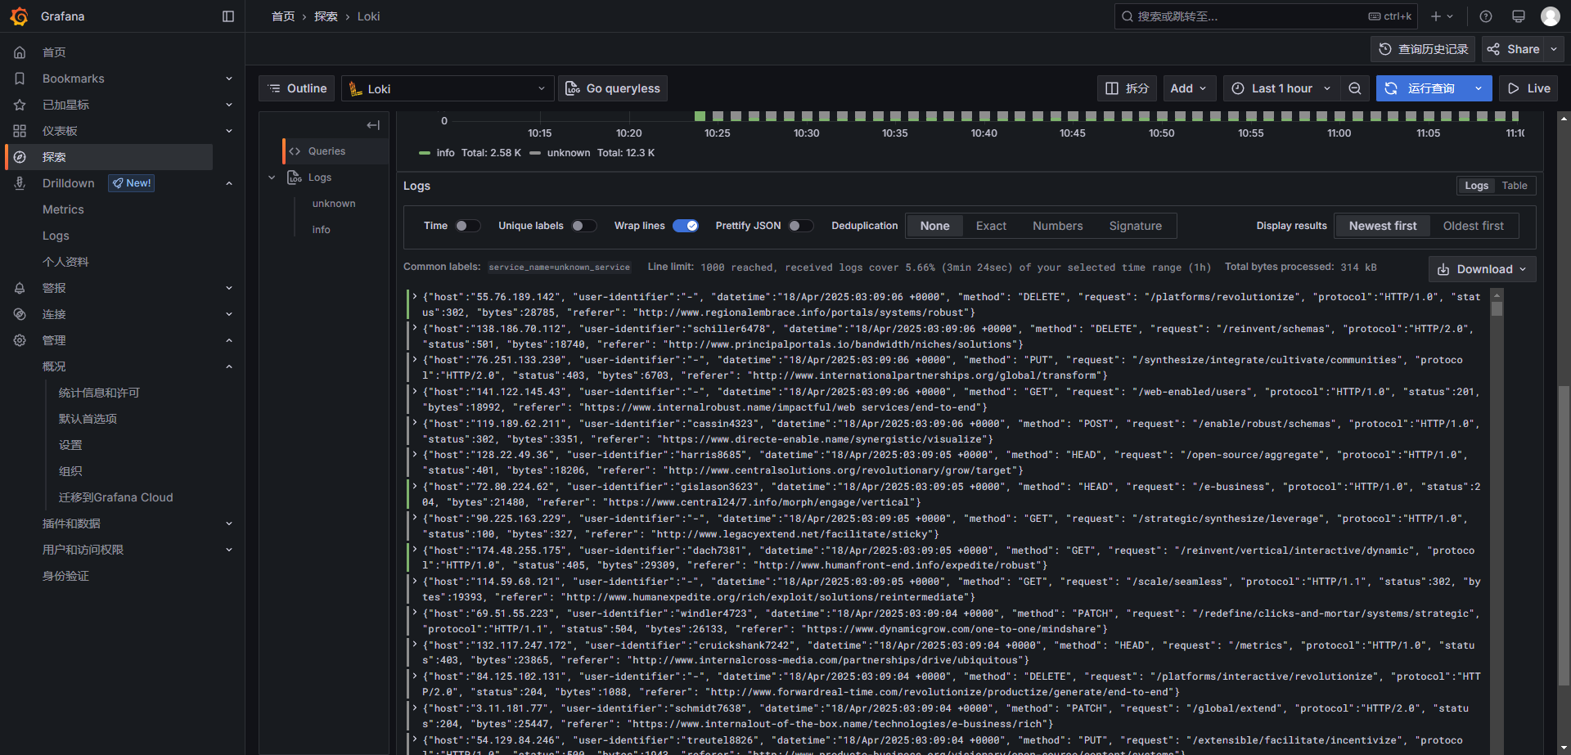This screenshot has height=755, width=1571.
Task: Select Numbers deduplication option
Action: [x=1057, y=226]
